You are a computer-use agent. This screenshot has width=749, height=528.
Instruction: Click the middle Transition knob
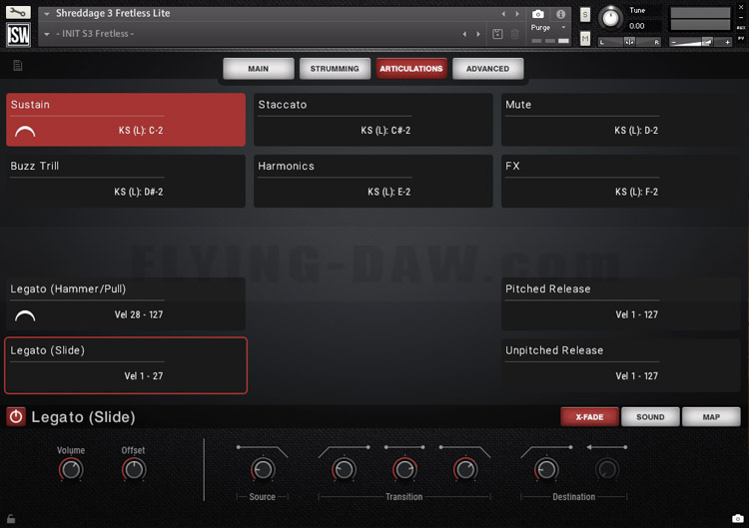[x=404, y=470]
